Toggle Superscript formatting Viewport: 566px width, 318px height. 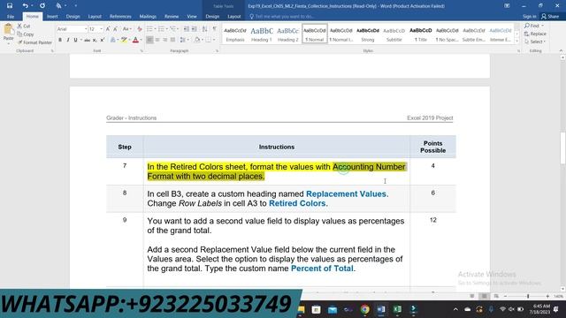(103, 40)
